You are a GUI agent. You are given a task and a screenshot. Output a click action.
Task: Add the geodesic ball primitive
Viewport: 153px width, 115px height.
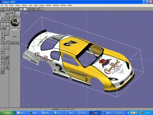pyautogui.click(x=7, y=62)
